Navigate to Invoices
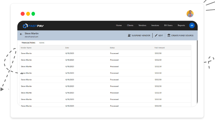 click(155, 26)
